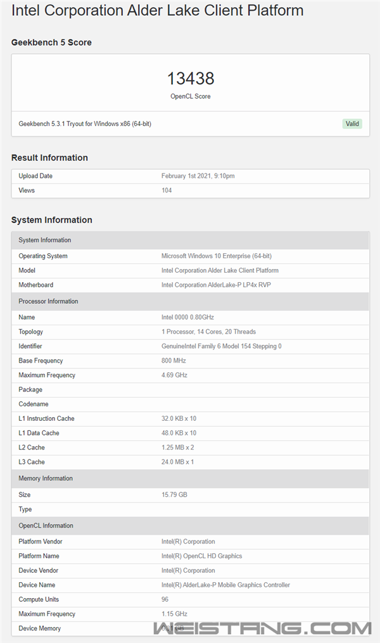Image resolution: width=380 pixels, height=643 pixels.
Task: Click the System Information table header row
Action: [x=191, y=240]
